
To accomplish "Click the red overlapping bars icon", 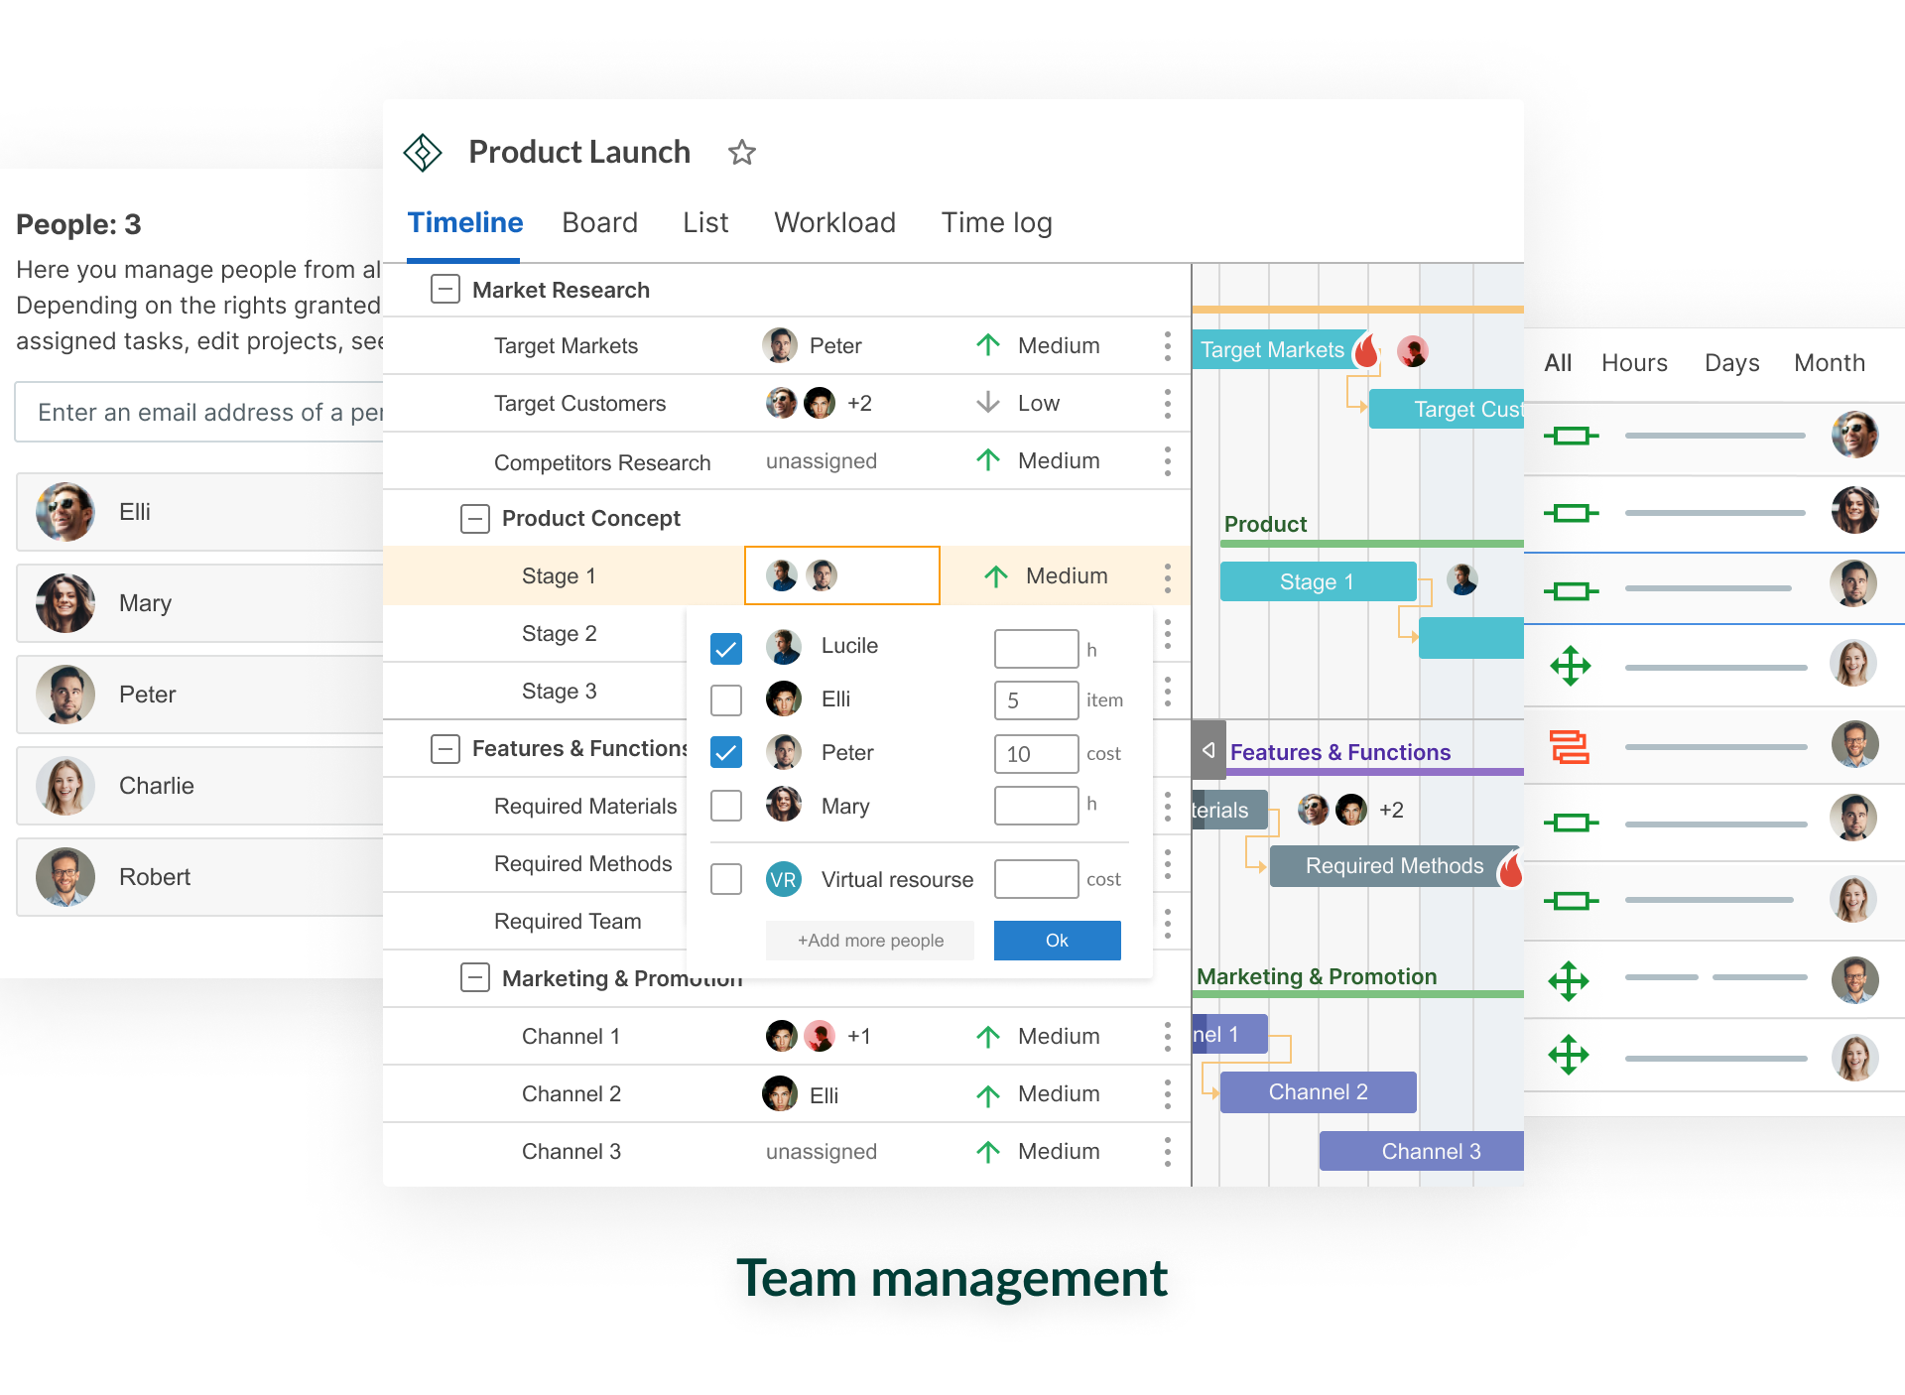I will pos(1570,746).
